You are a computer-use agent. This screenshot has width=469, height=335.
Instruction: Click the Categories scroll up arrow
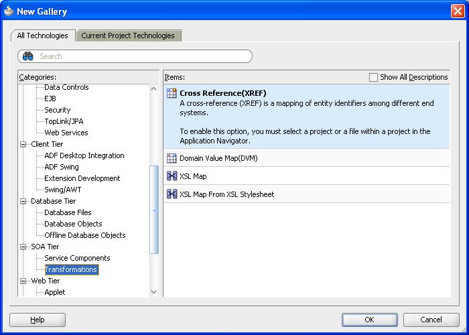[x=154, y=88]
